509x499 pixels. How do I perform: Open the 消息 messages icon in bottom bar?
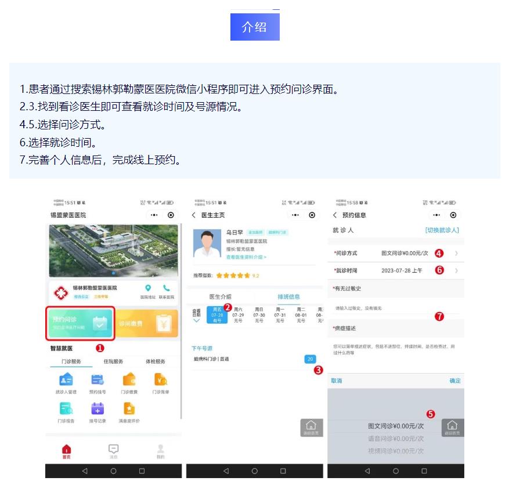[114, 450]
